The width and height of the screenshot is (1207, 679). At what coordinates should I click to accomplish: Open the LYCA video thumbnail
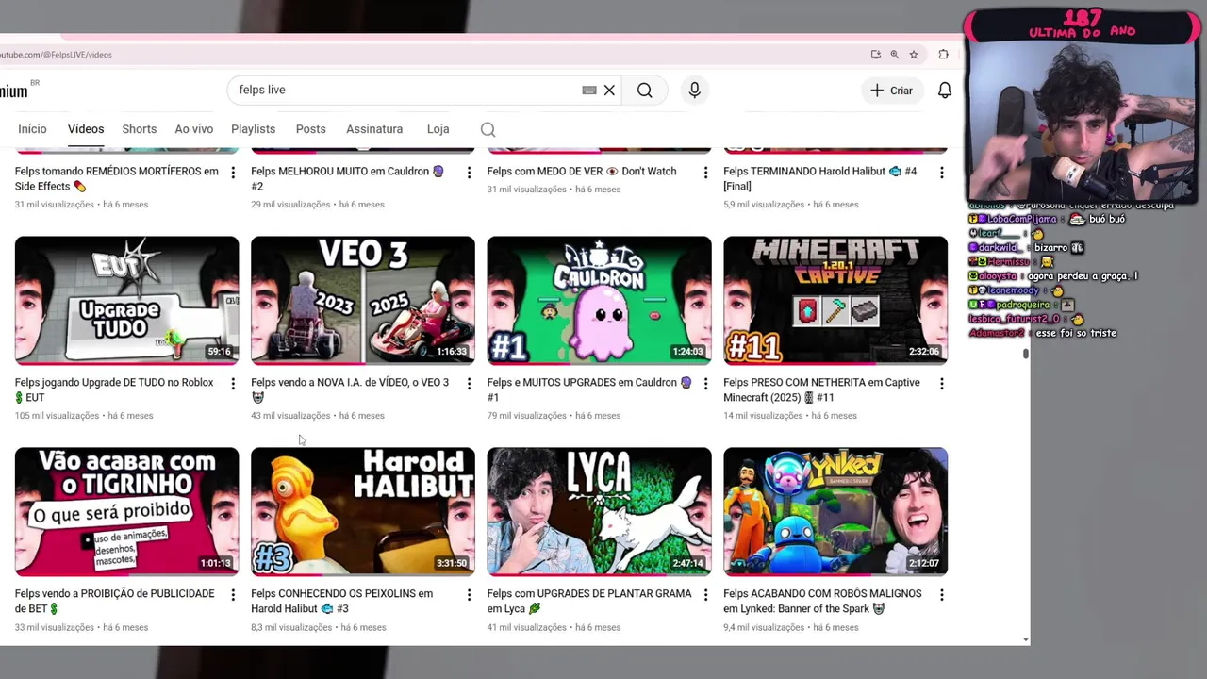[599, 511]
